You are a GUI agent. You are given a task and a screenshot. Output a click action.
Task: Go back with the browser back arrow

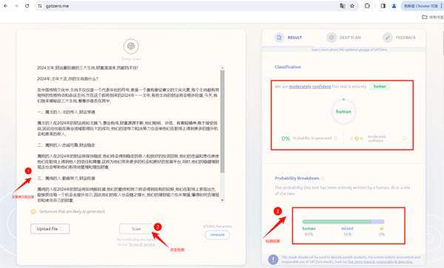[6, 6]
